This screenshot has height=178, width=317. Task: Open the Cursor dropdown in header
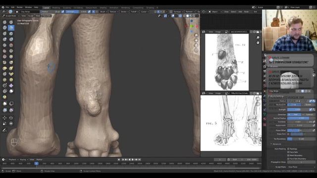coord(145,12)
